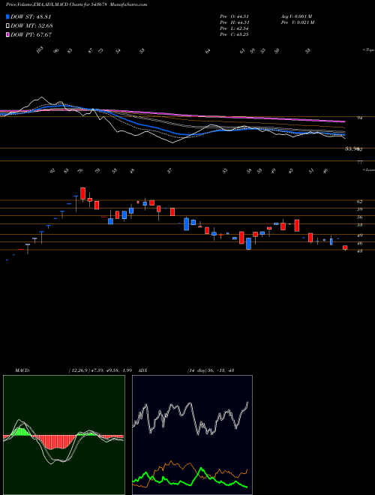Image resolution: width=375 pixels, height=495 pixels.
Task: Click the 46 price axis label
Action: (x=360, y=244)
